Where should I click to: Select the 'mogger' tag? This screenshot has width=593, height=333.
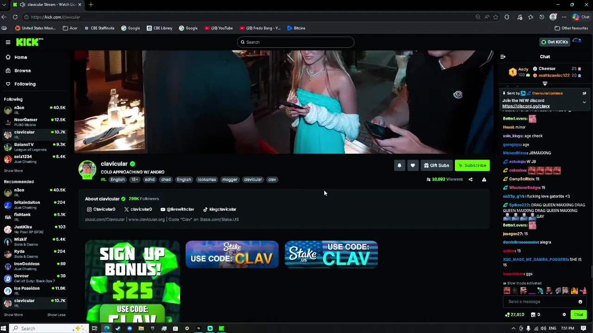coord(230,179)
